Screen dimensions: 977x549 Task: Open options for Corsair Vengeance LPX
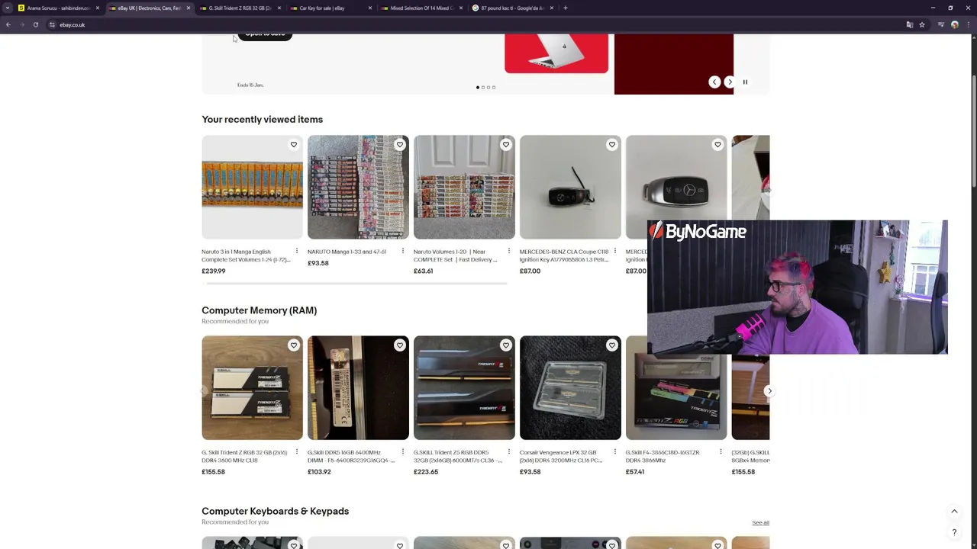(x=615, y=452)
